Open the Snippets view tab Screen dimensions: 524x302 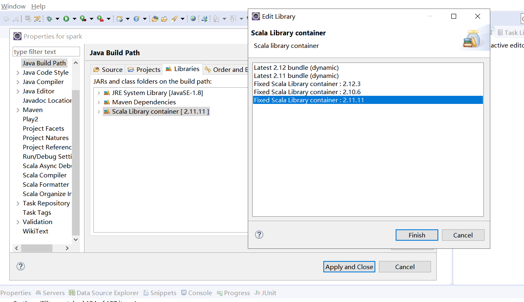point(159,293)
